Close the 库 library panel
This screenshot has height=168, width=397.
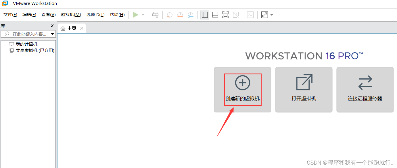click(x=52, y=26)
